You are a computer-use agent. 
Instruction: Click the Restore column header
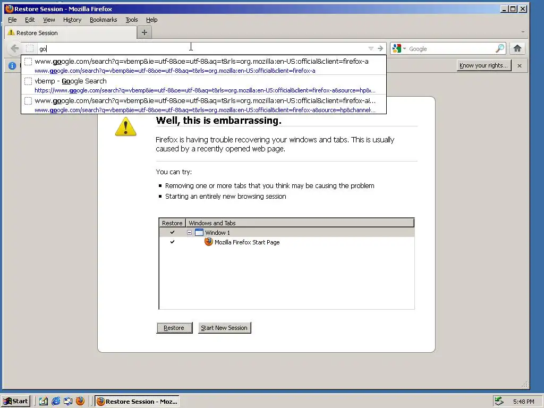click(x=172, y=223)
